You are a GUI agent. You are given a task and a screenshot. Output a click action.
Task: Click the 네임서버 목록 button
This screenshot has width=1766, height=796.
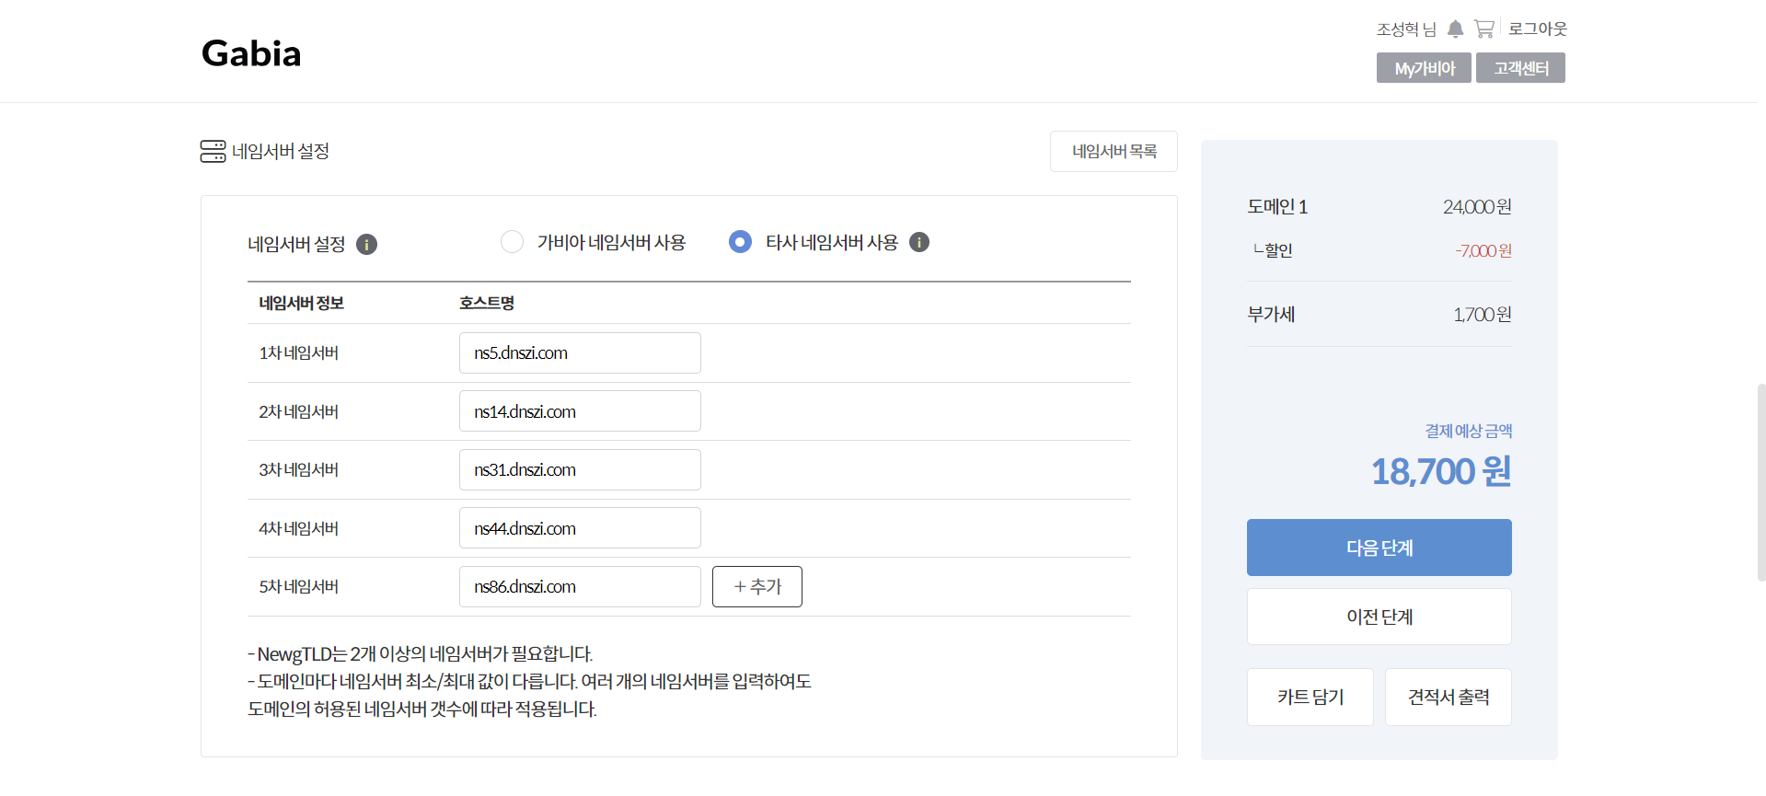tap(1114, 151)
